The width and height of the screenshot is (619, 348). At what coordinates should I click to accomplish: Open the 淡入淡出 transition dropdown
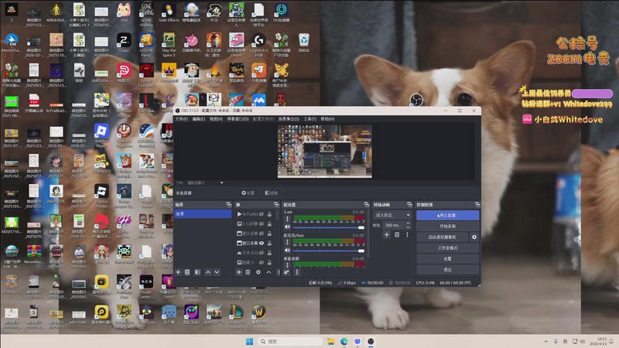coord(392,215)
